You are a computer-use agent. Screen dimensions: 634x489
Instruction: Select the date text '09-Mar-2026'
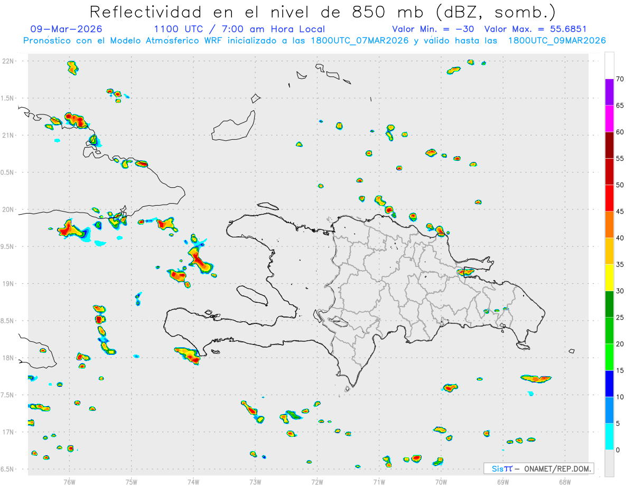(x=67, y=29)
